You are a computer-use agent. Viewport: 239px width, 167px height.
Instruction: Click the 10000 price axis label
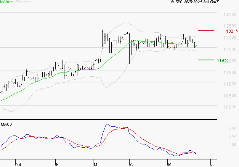point(230,107)
